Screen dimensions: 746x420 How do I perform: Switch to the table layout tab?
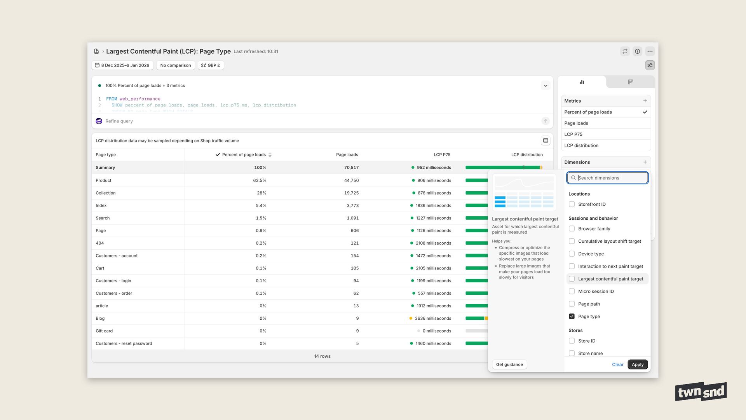click(x=630, y=82)
